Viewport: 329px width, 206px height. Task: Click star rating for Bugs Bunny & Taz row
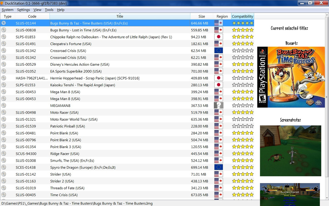point(243,23)
